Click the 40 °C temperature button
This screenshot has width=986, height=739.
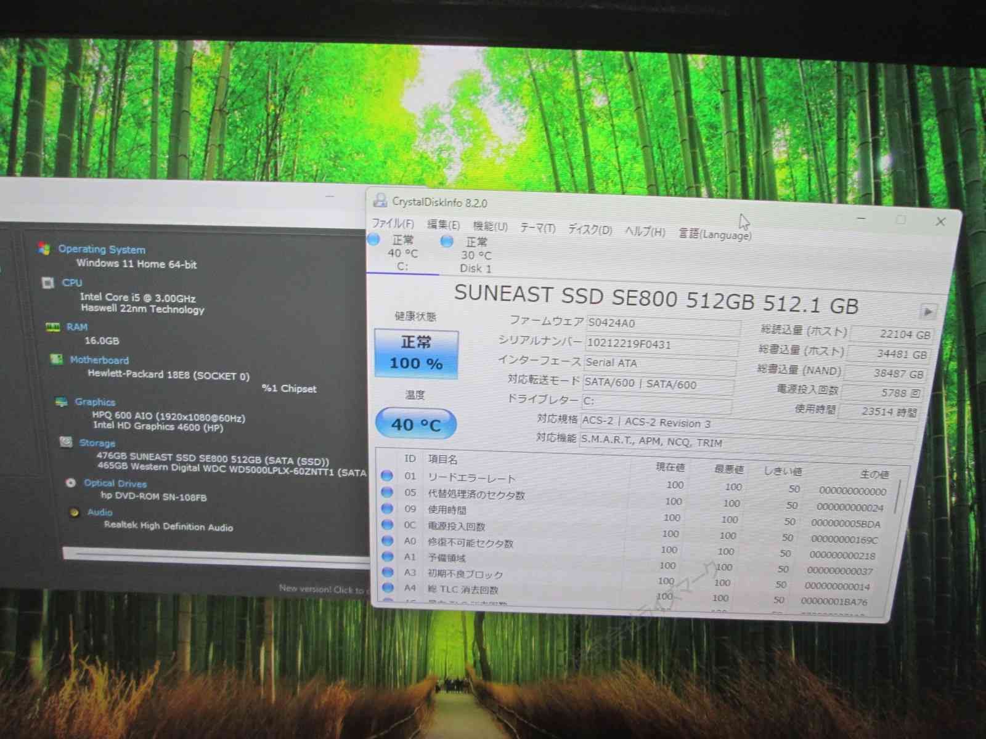(416, 424)
